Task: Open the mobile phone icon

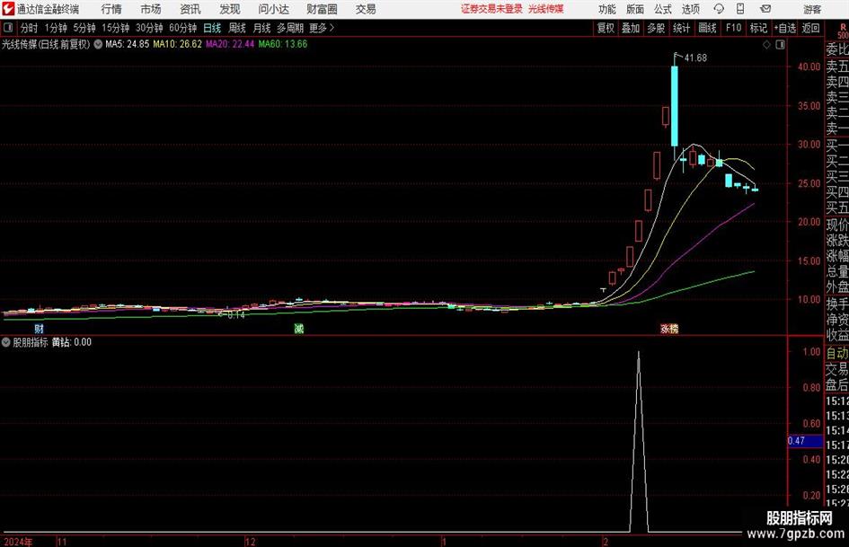Action: 740,9
